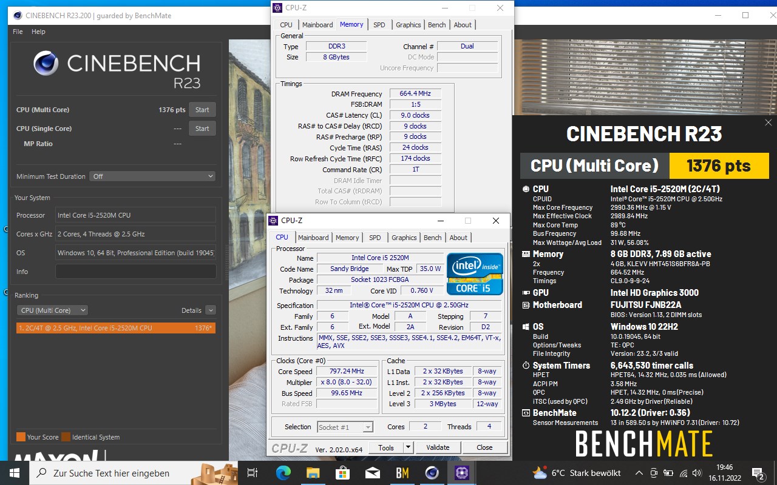This screenshot has width=777, height=485.
Task: Click the 1376 pts yellow score box
Action: point(719,166)
